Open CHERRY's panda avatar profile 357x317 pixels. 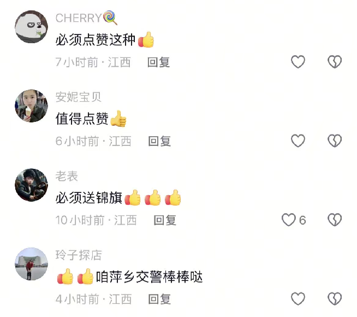pyautogui.click(x=32, y=27)
